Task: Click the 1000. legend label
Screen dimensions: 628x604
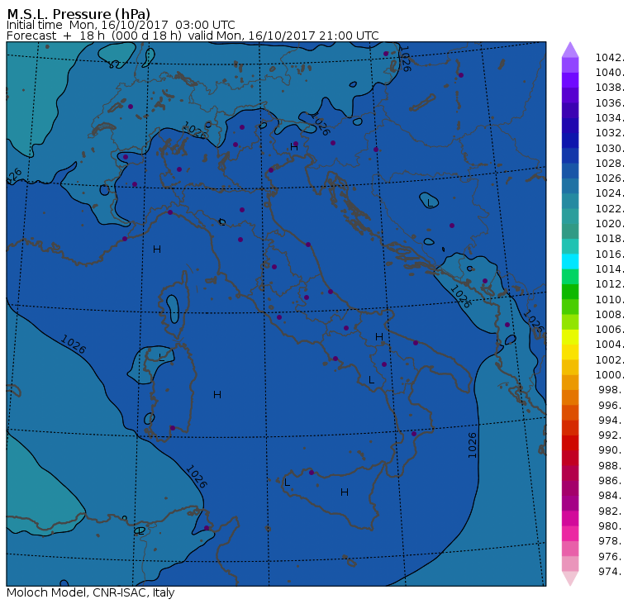Action: 610,375
